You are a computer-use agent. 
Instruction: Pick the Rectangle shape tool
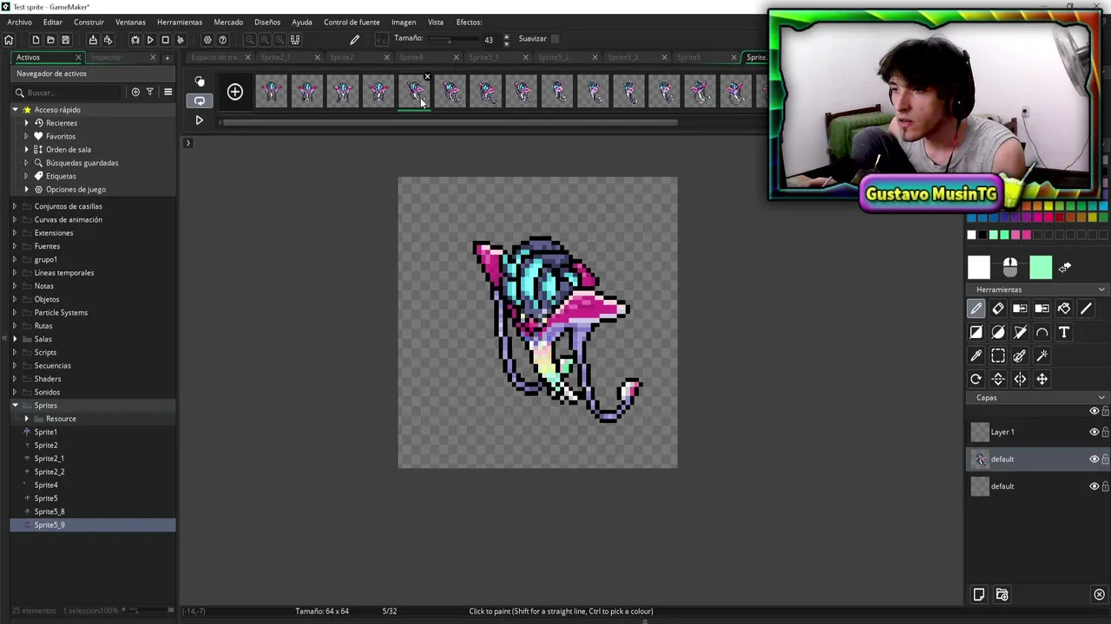(x=976, y=332)
